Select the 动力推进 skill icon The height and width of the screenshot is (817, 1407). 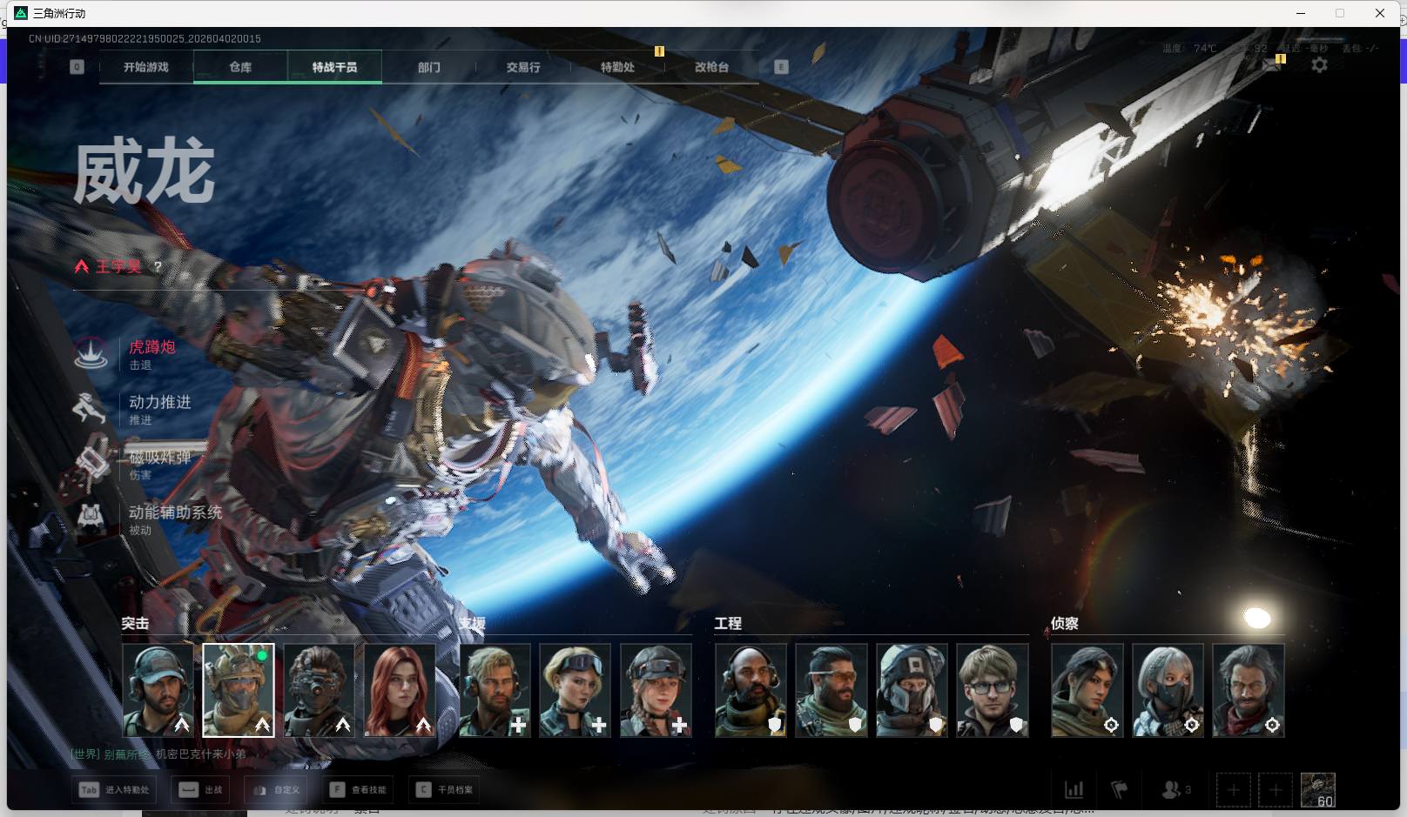(x=90, y=409)
